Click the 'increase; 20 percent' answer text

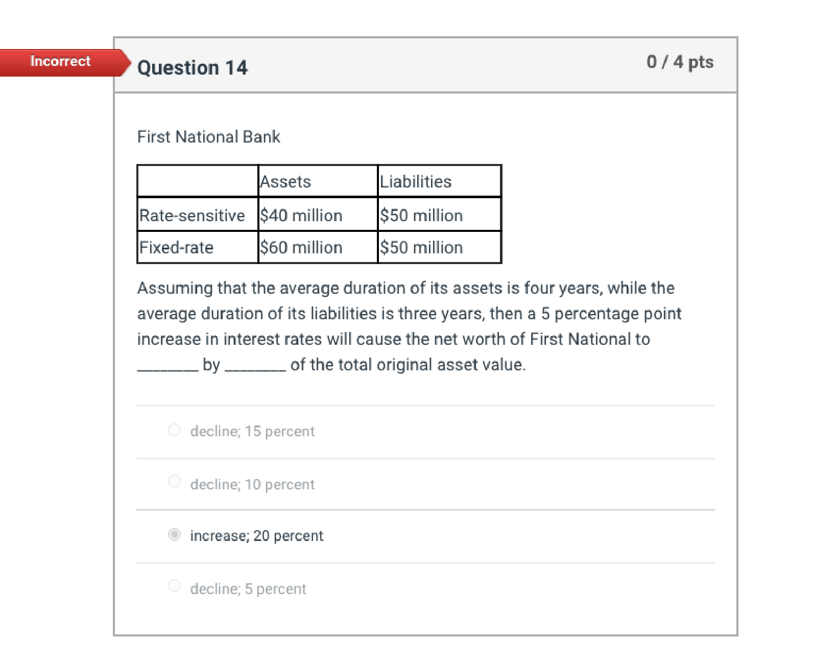256,535
